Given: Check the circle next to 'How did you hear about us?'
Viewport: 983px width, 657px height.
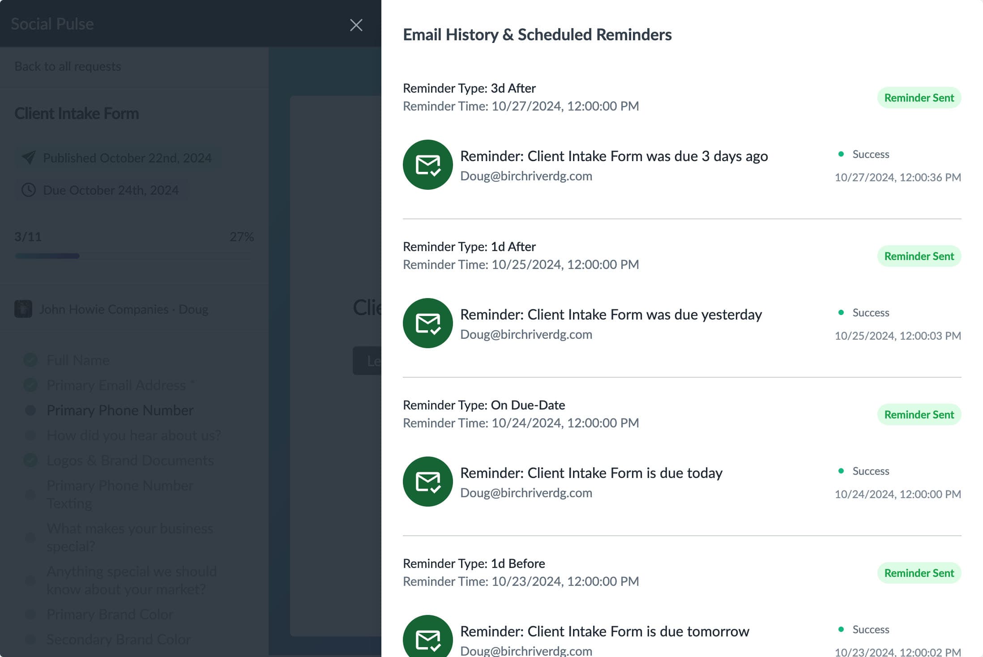Looking at the screenshot, I should [x=30, y=435].
